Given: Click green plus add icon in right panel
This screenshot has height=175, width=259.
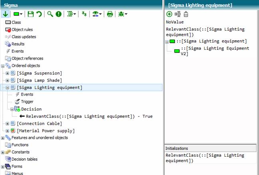Looking at the screenshot, I should (x=169, y=14).
